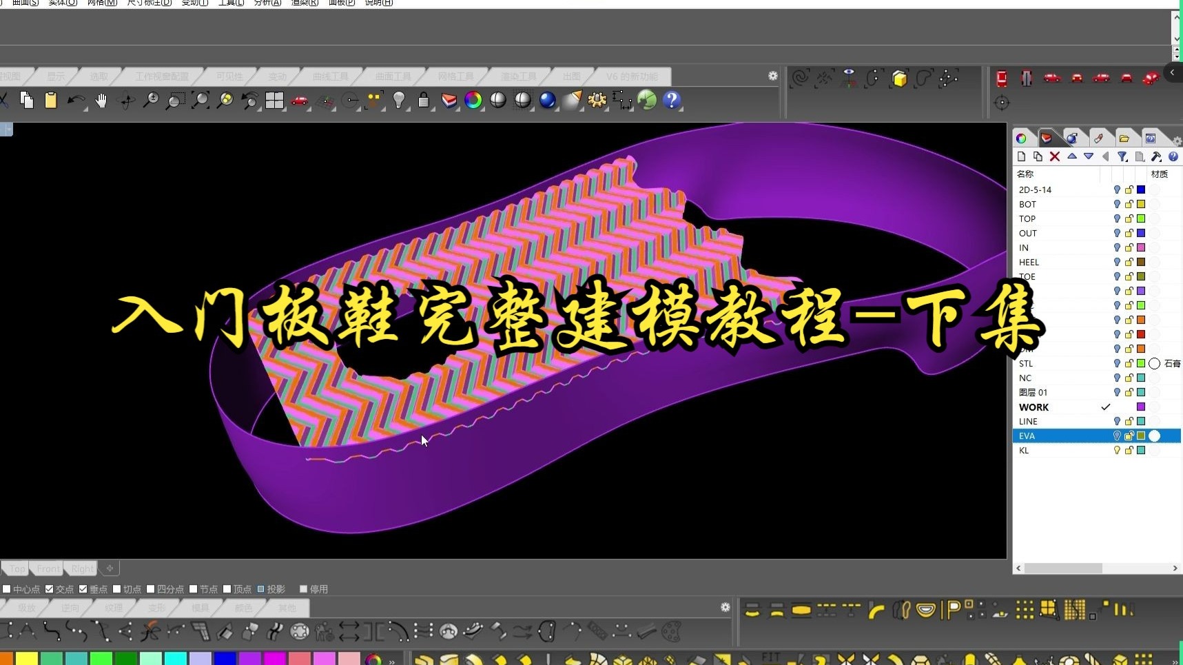Screen dimensions: 1183x665
Task: Move the selected layer up with the triangle button
Action: (1072, 156)
